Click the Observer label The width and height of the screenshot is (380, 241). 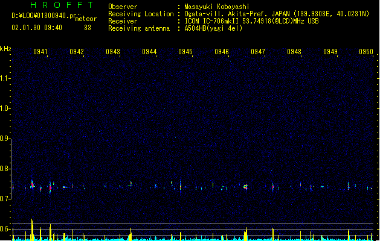(123, 7)
